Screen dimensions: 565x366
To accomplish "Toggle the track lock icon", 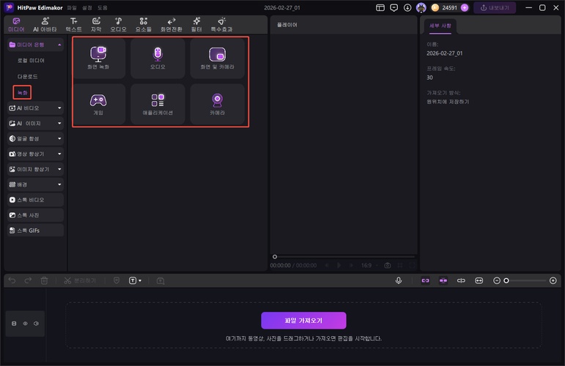I will click(13, 323).
